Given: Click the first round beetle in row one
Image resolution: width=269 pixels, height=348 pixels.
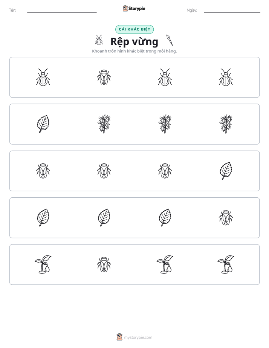Looking at the screenshot, I should [x=43, y=77].
